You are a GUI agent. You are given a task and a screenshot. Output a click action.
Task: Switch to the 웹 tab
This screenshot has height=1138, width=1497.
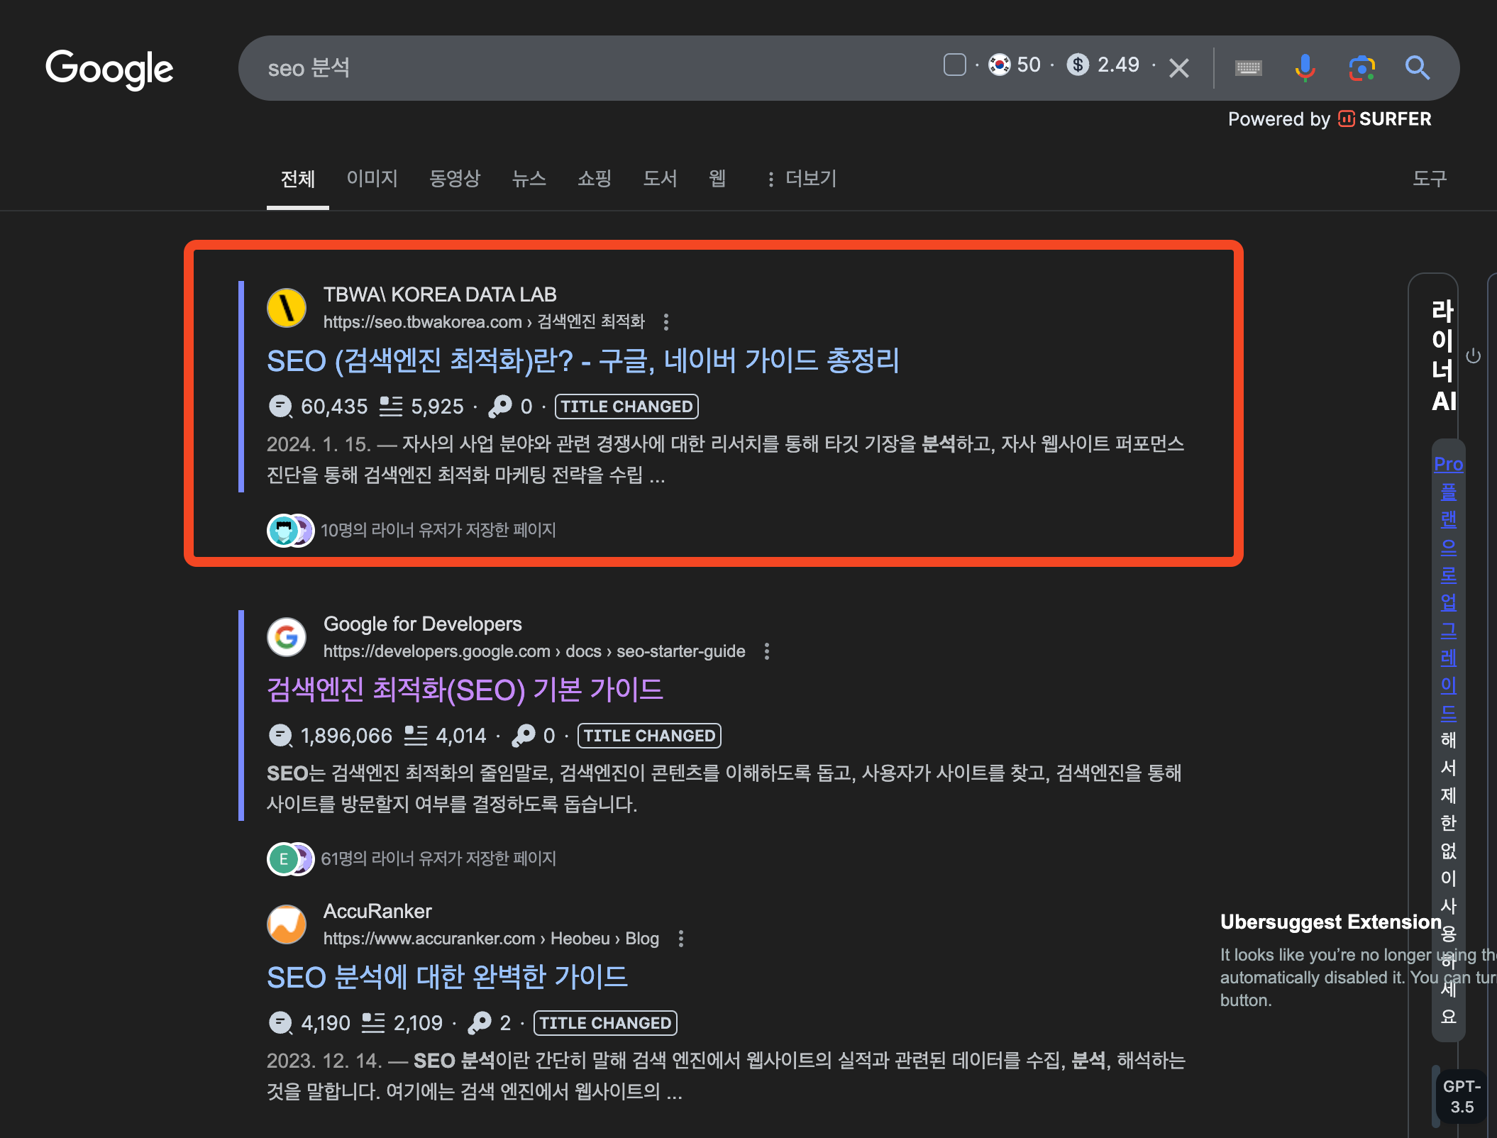coord(717,178)
